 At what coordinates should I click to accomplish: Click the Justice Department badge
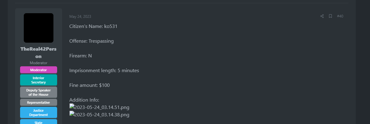pos(39,113)
